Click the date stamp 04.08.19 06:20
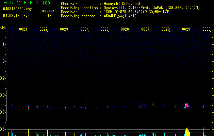Image resolution: width=214 pixels, height=136 pixels. tap(17, 16)
